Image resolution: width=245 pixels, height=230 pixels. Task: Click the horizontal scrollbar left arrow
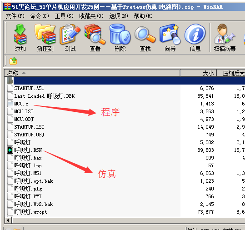tap(8, 220)
